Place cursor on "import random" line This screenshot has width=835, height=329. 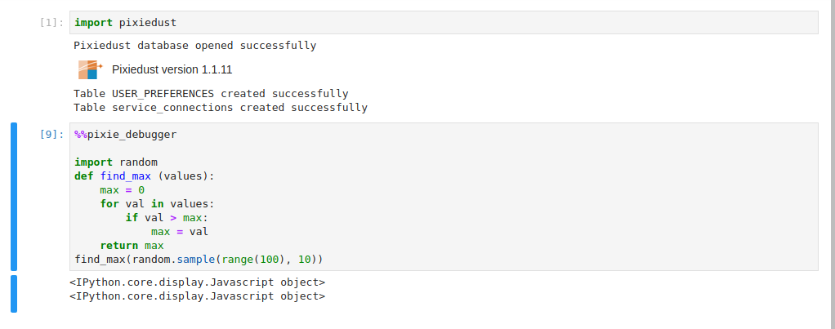pyautogui.click(x=116, y=162)
